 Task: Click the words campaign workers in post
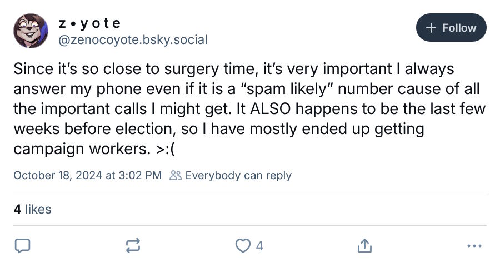pyautogui.click(x=82, y=149)
